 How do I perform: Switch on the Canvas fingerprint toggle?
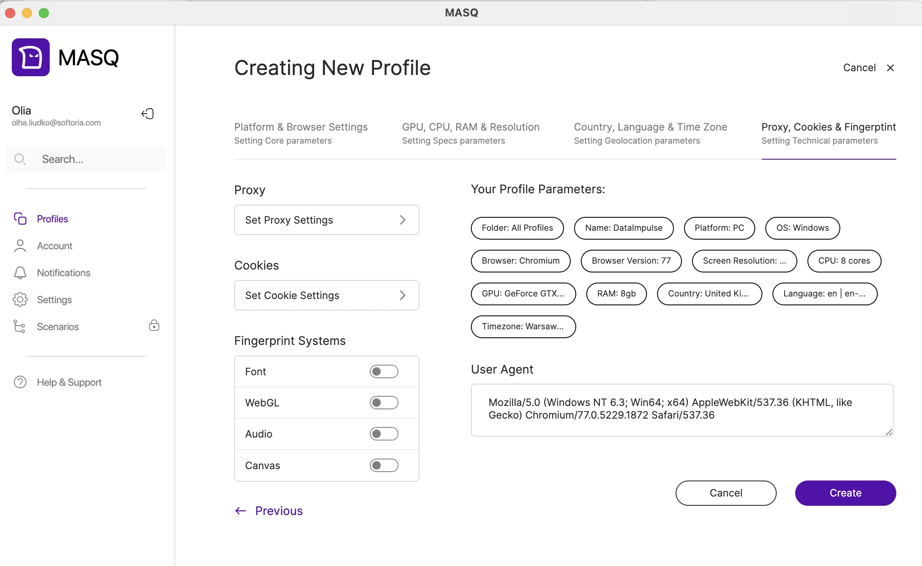click(x=384, y=465)
